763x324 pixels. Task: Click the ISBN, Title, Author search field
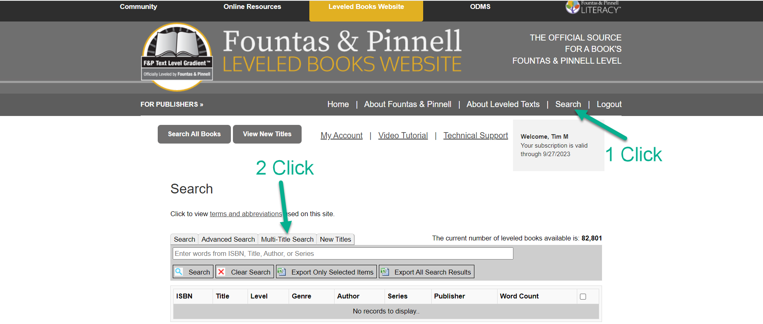point(343,253)
